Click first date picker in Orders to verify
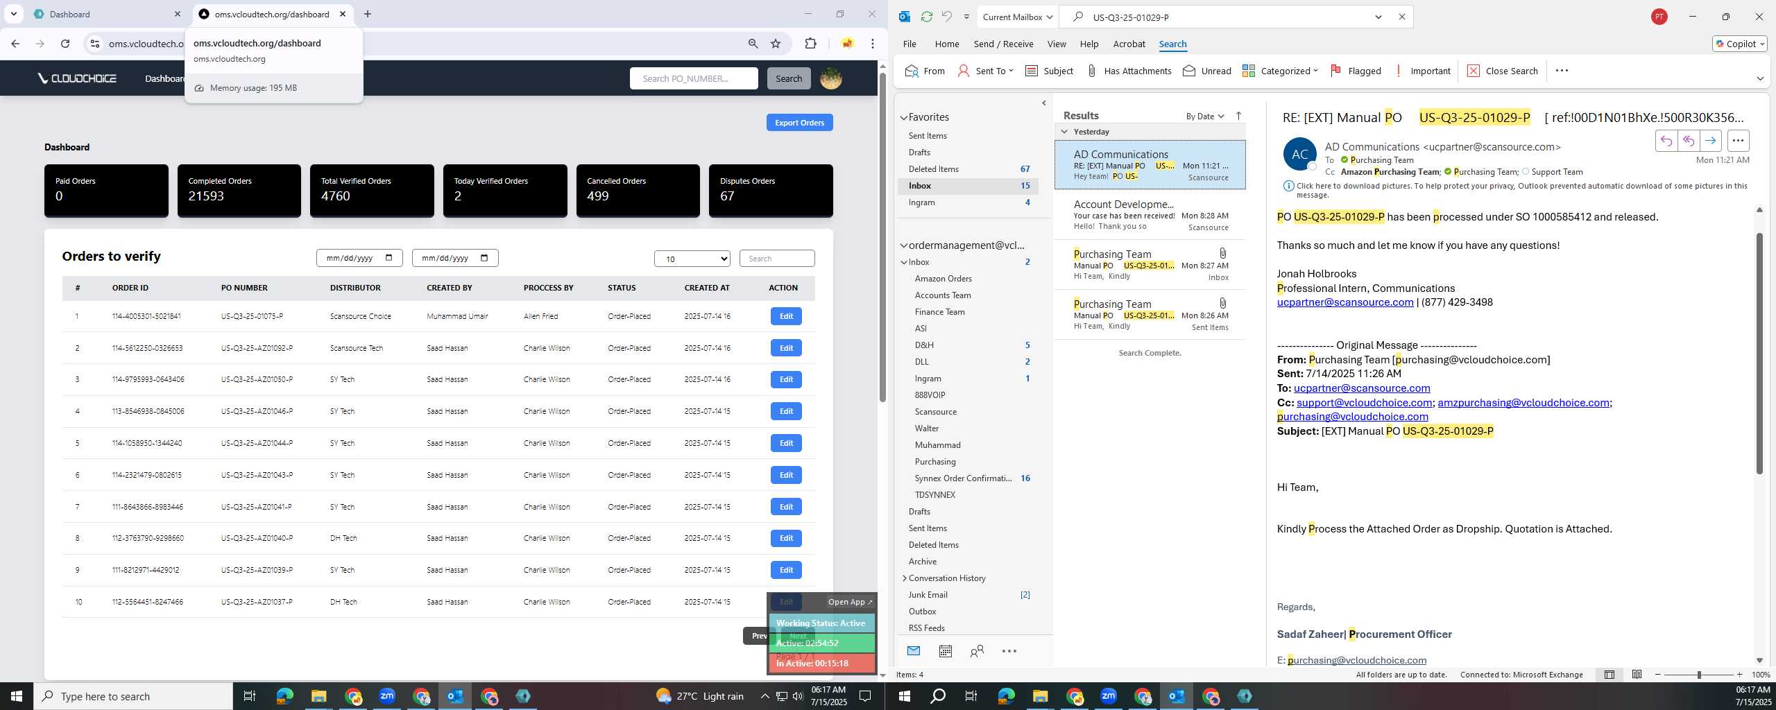The height and width of the screenshot is (710, 1776). pyautogui.click(x=359, y=258)
